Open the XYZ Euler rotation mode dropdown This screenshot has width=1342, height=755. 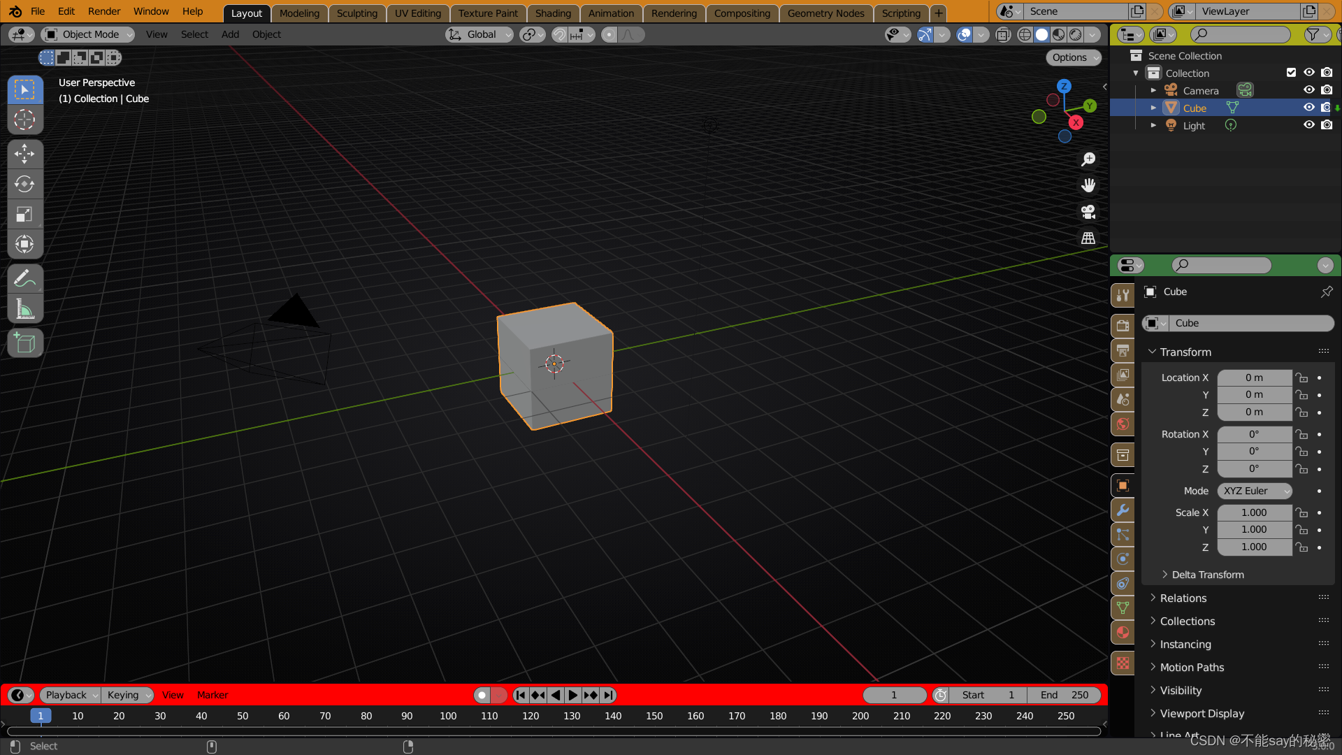1255,491
